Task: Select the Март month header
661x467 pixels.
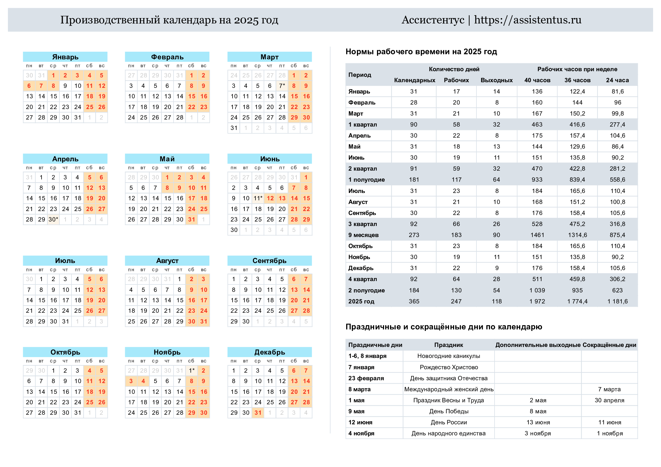Action: [x=270, y=57]
